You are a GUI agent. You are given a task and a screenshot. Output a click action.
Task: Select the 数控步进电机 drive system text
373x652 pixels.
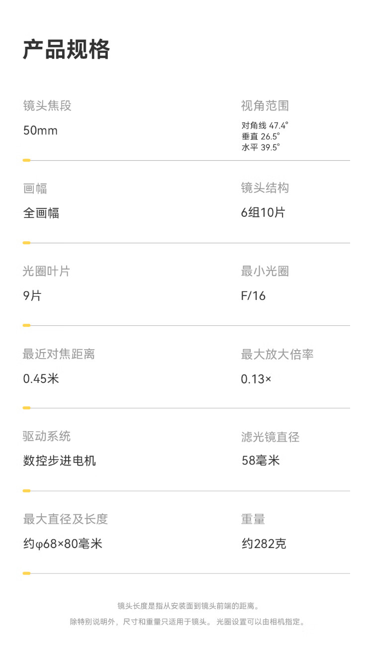(60, 461)
